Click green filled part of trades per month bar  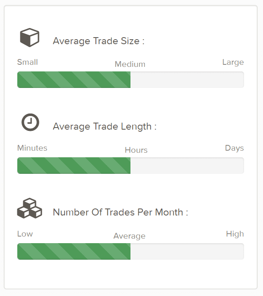click(x=74, y=251)
